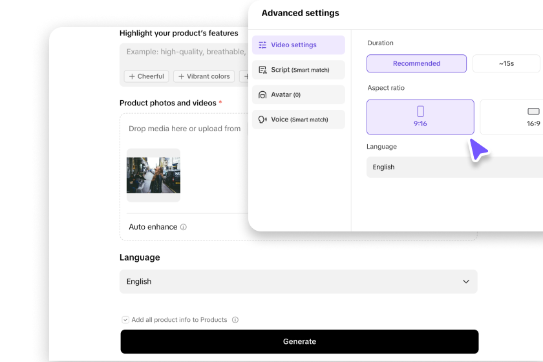Click the 9:16 portrait phone icon

(x=420, y=111)
